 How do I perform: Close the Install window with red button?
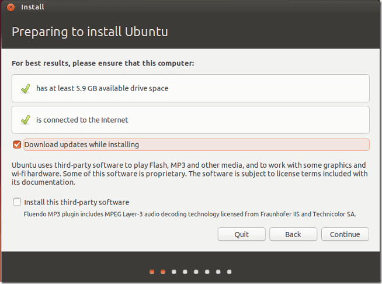click(x=11, y=7)
